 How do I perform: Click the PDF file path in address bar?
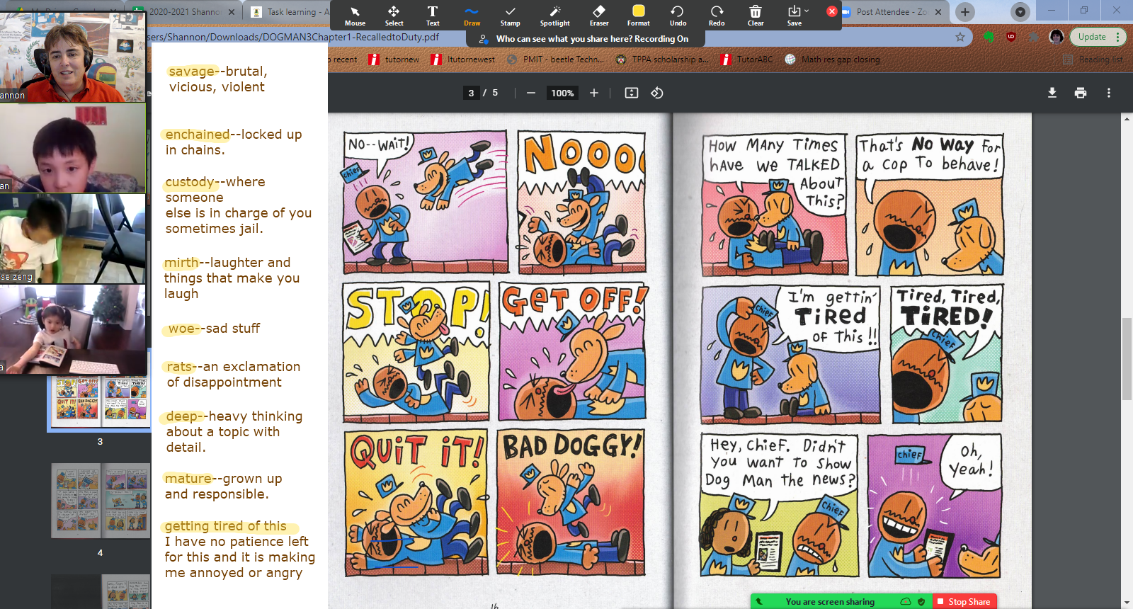294,37
